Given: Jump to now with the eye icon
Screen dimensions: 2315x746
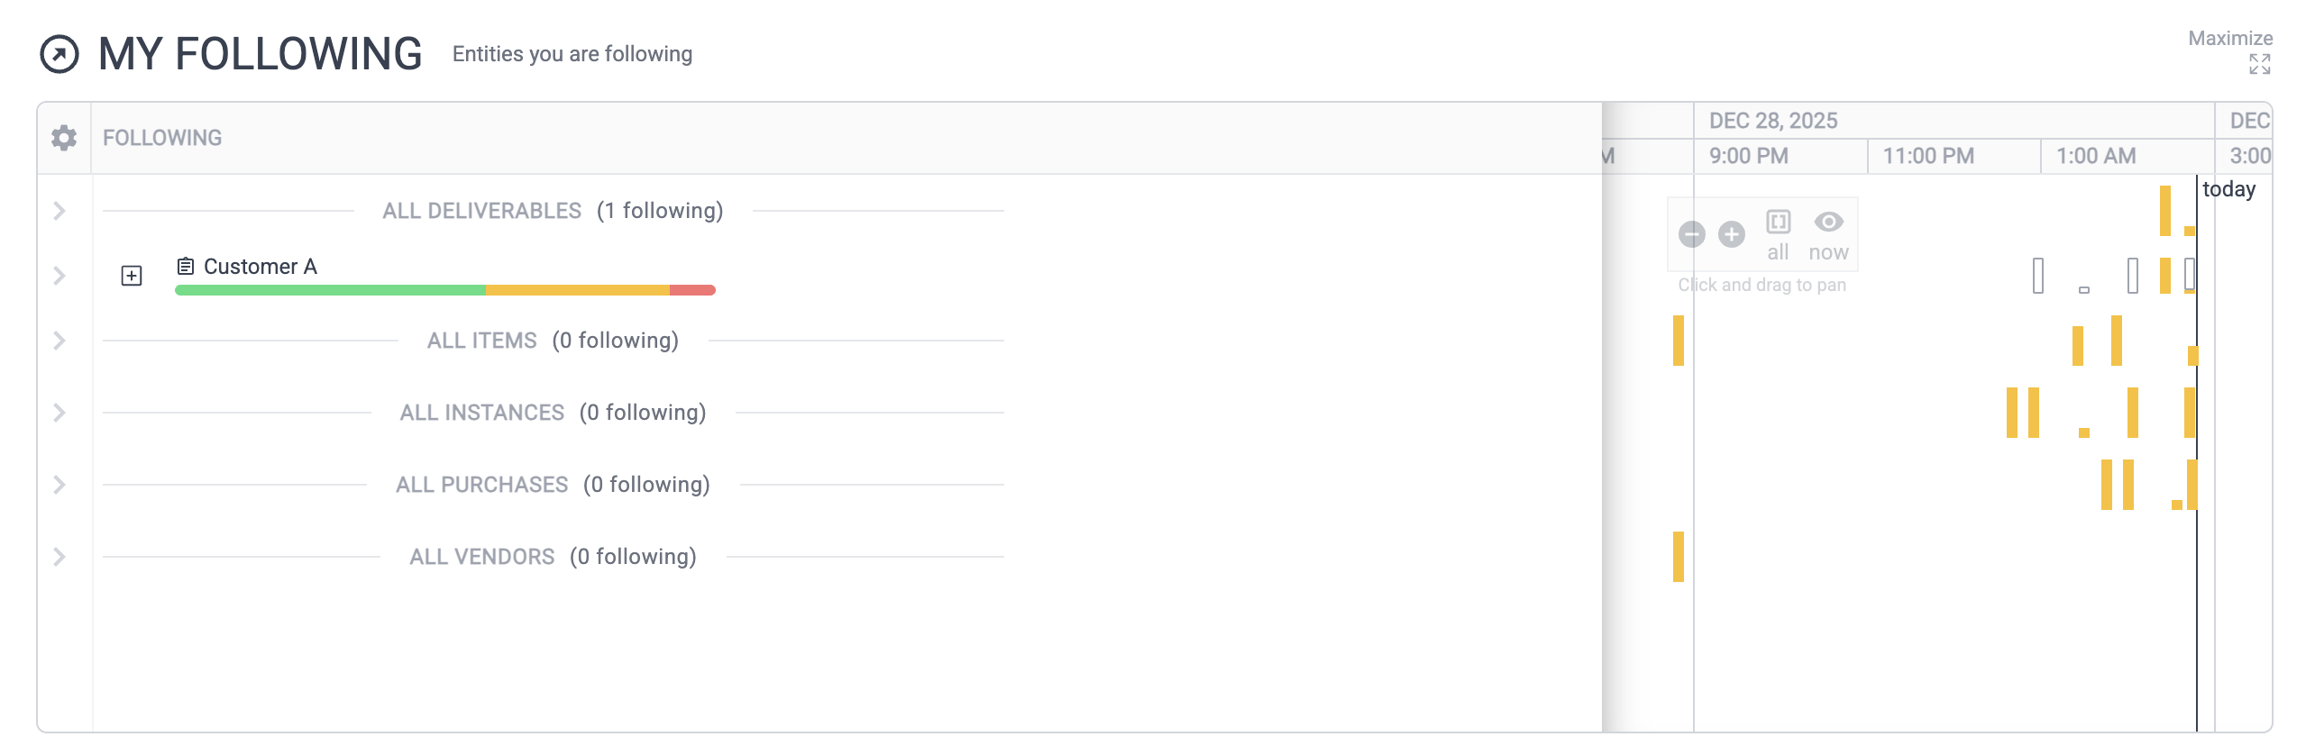Looking at the screenshot, I should point(1829,223).
